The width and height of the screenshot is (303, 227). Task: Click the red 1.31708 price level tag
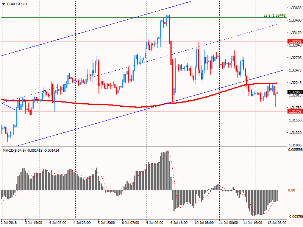295,111
